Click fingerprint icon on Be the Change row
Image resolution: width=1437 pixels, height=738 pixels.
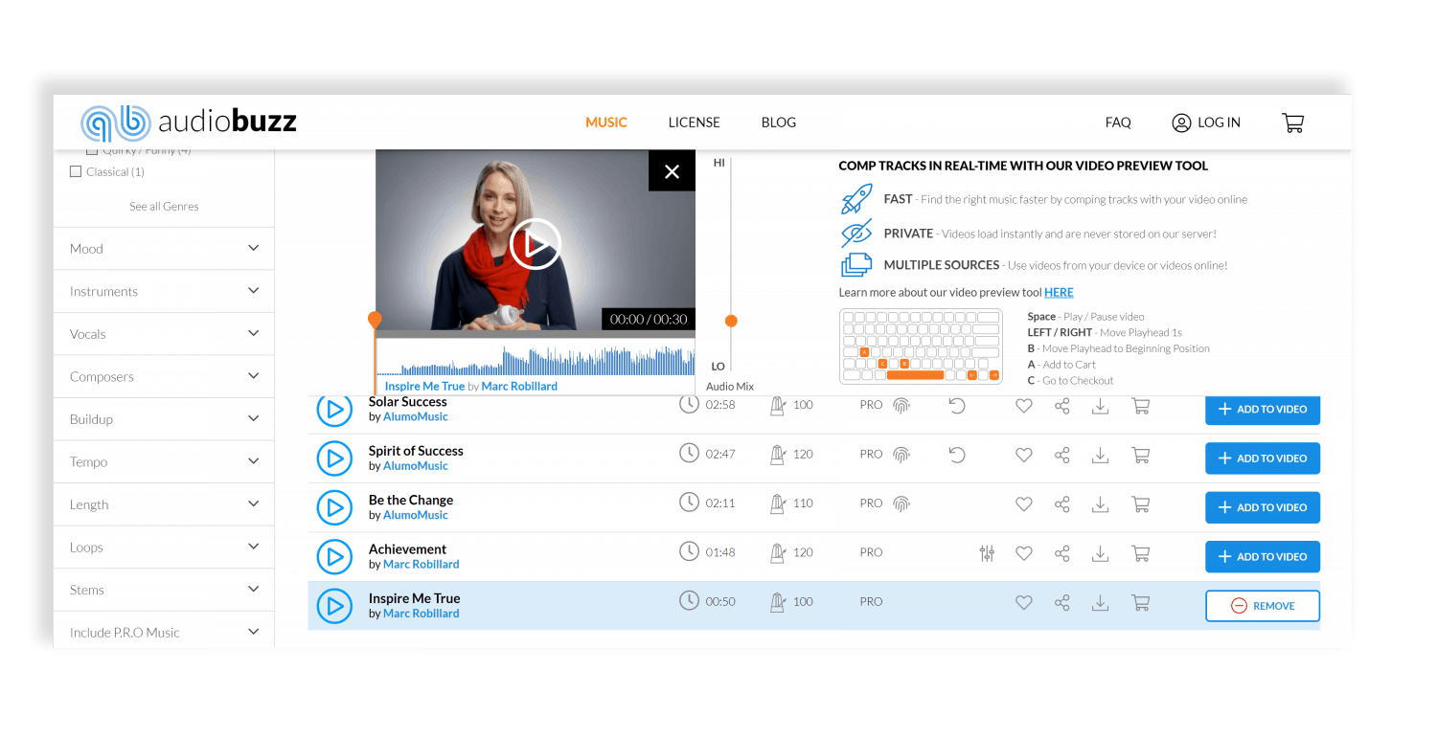click(901, 503)
